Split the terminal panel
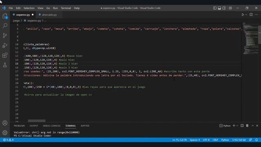261x147 pixels. (242, 126)
